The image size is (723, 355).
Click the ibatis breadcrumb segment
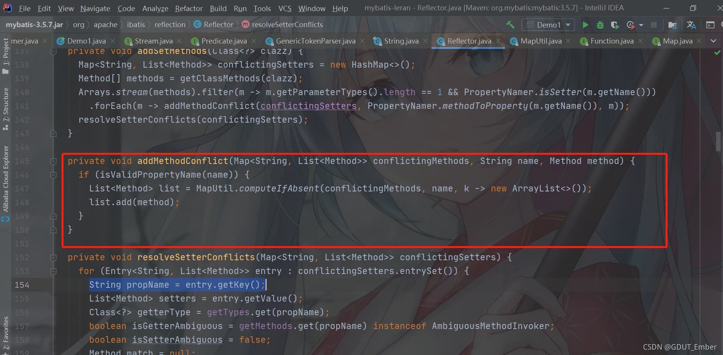[x=136, y=25]
